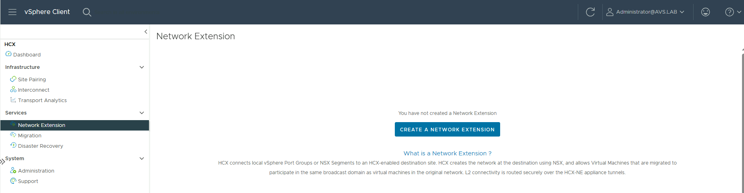The height and width of the screenshot is (193, 744).
Task: Open Dashboard in the HCX menu
Action: [x=27, y=55]
